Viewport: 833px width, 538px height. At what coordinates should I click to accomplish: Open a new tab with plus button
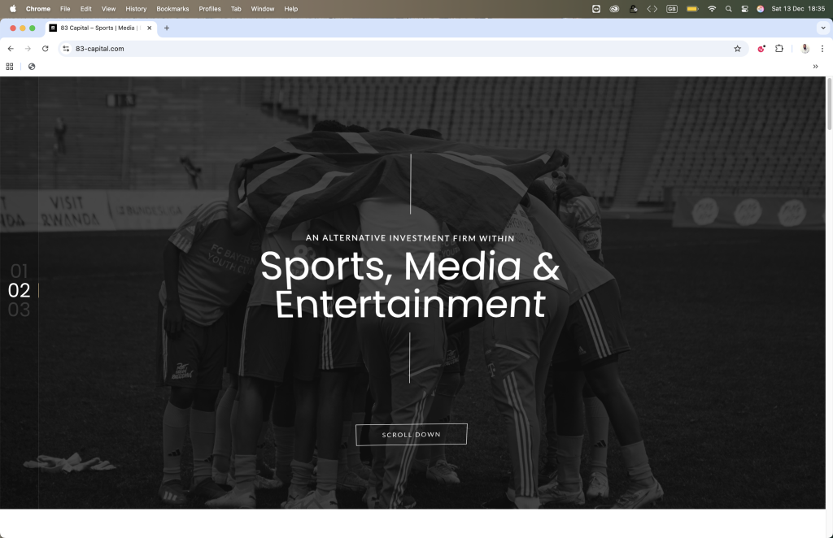[x=167, y=28]
